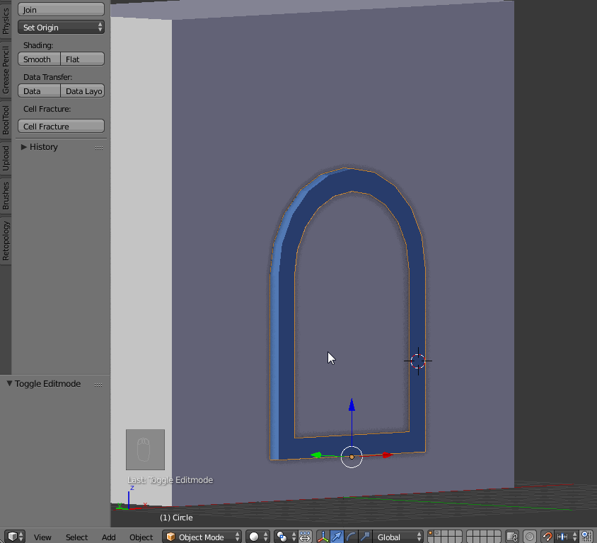Image resolution: width=597 pixels, height=543 pixels.
Task: Select the translate manipulator arrow icon
Action: pyautogui.click(x=337, y=537)
